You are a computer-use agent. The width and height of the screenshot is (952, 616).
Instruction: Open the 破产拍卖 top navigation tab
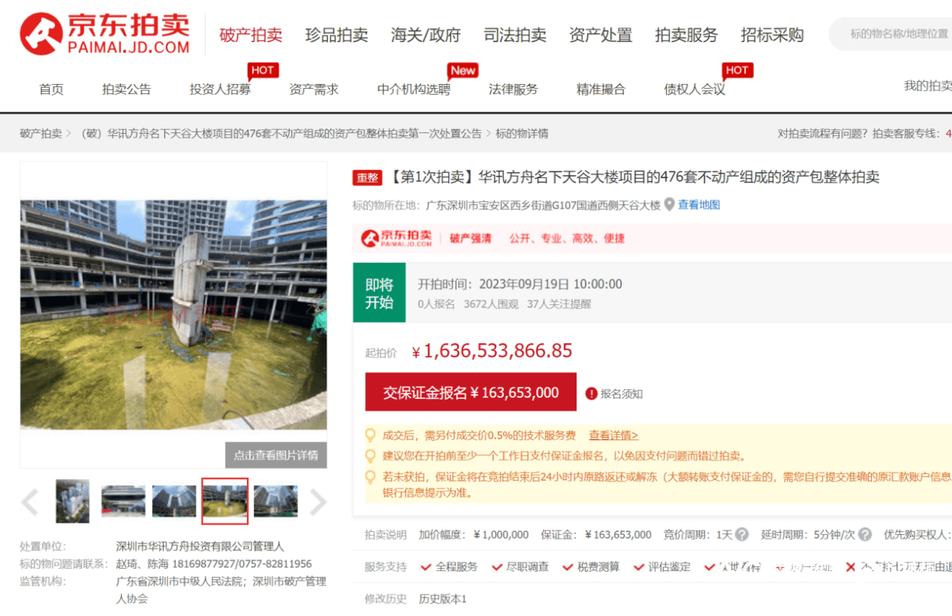pos(251,35)
